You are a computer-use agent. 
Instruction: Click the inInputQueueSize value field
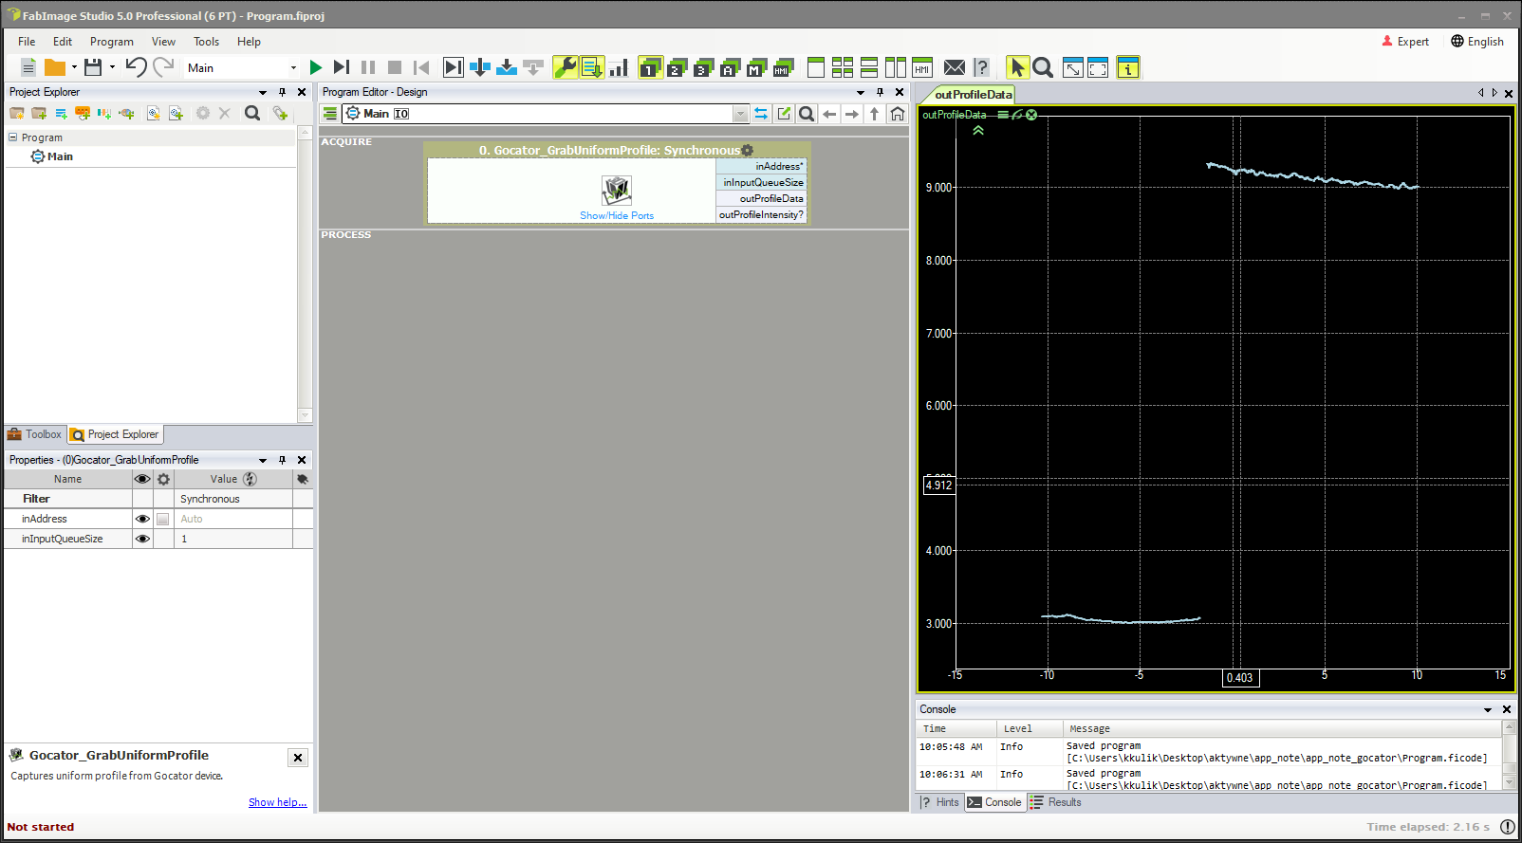point(232,539)
